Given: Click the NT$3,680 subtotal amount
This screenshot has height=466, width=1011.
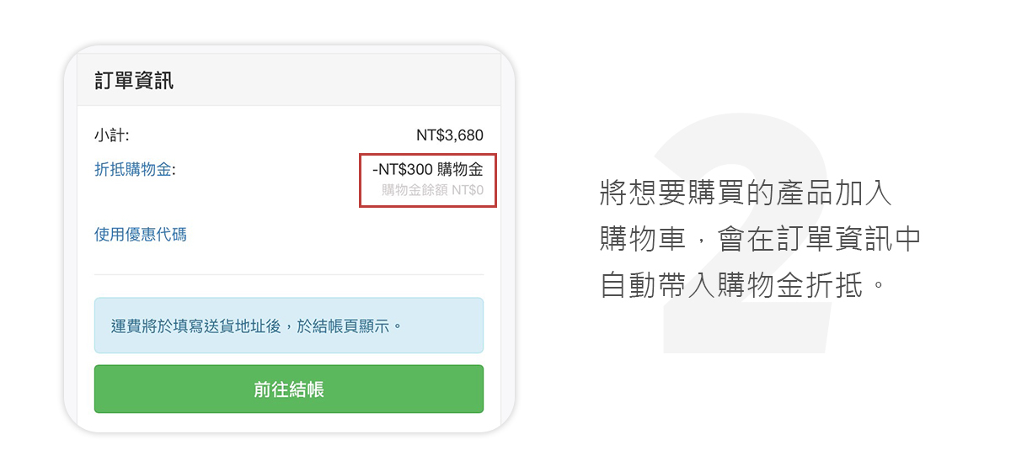Looking at the screenshot, I should 449,135.
